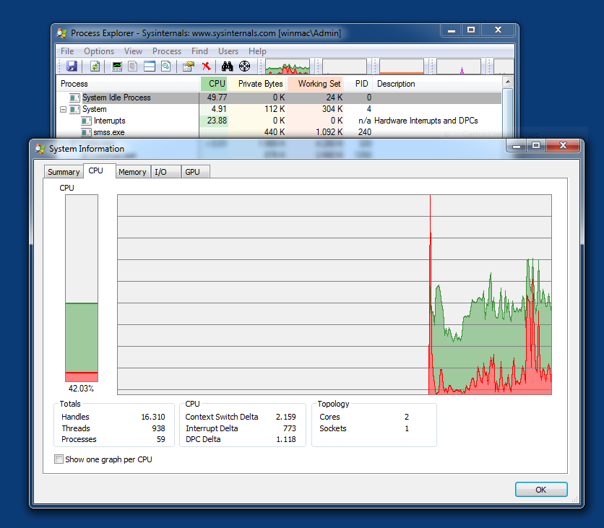Click the commit history mini graph in toolbar
604x528 pixels.
click(345, 66)
